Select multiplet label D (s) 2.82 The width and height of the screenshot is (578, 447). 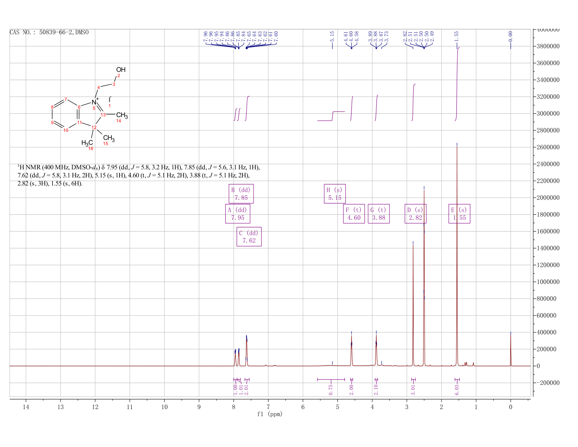click(415, 214)
